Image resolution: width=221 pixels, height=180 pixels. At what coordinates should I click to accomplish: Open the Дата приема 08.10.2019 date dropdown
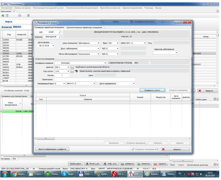53,46
